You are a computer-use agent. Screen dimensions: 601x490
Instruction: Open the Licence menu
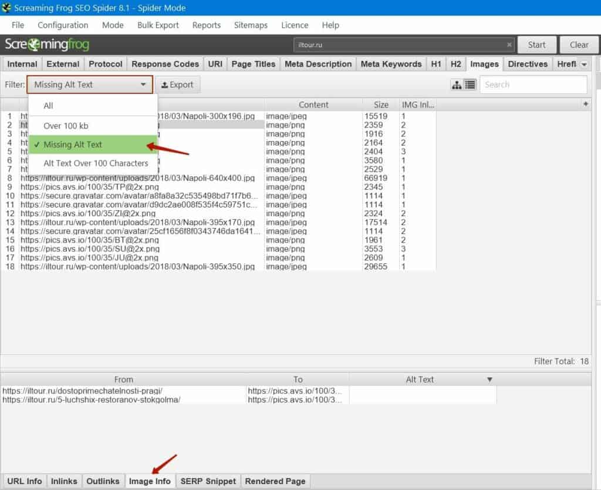(295, 25)
